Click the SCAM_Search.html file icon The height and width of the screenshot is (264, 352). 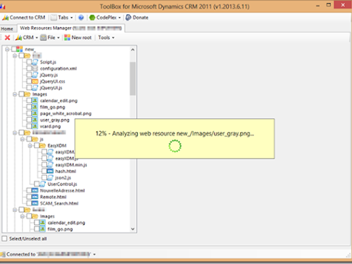[x=35, y=203]
